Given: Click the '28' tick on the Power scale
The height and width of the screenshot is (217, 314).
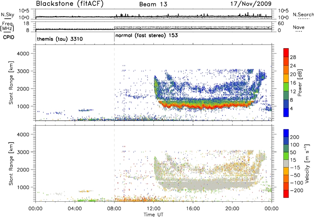Looking at the screenshot, I should click(x=293, y=57).
